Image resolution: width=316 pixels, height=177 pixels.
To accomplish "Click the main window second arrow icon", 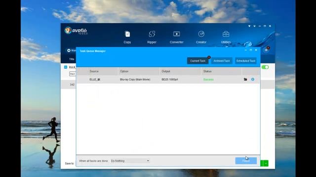I will point(255,26).
